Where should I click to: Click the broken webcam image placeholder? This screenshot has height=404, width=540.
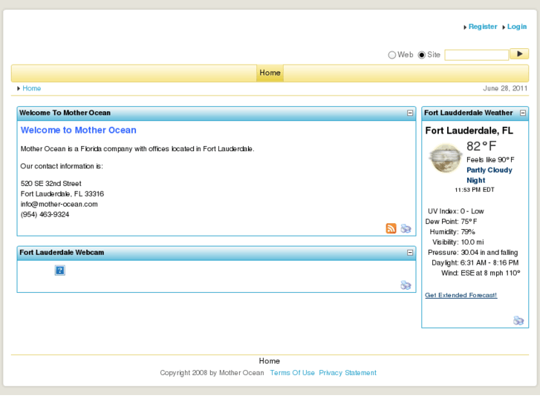pos(59,271)
